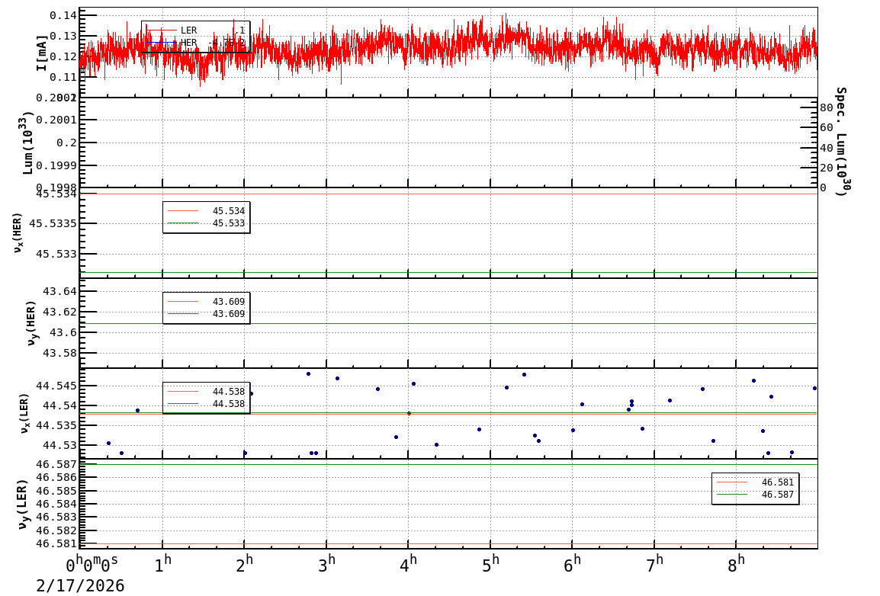
Task: Select the νx(HER) axis title
Action: tap(18, 232)
